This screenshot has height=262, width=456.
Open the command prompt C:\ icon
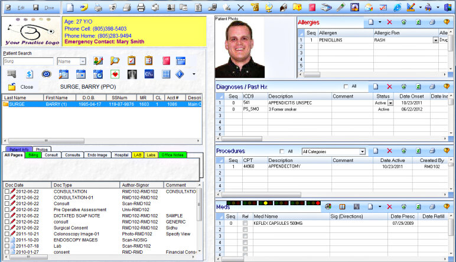[149, 74]
